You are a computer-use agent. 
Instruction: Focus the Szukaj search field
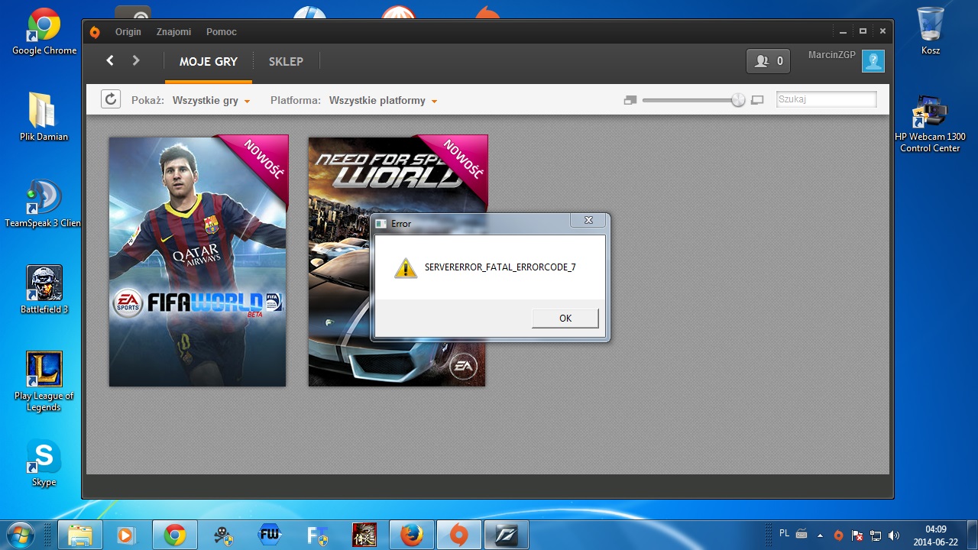click(x=826, y=99)
